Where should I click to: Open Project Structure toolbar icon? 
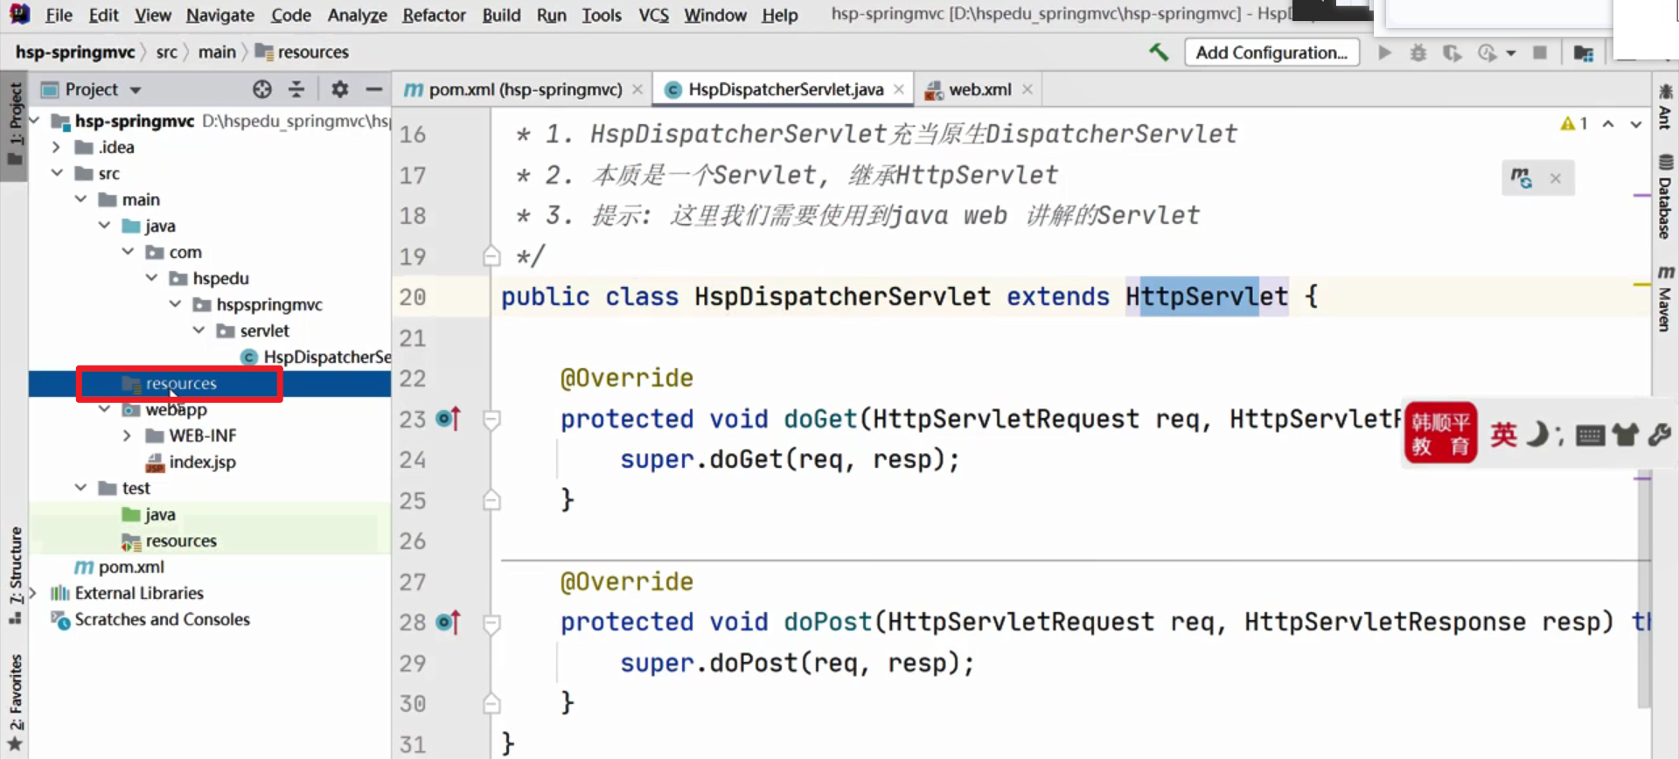1583,52
